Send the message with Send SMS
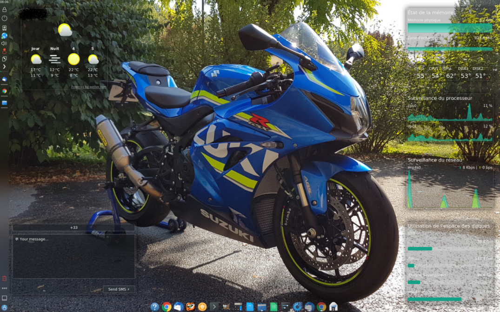Screen dimensions: 500x312 click(x=119, y=289)
